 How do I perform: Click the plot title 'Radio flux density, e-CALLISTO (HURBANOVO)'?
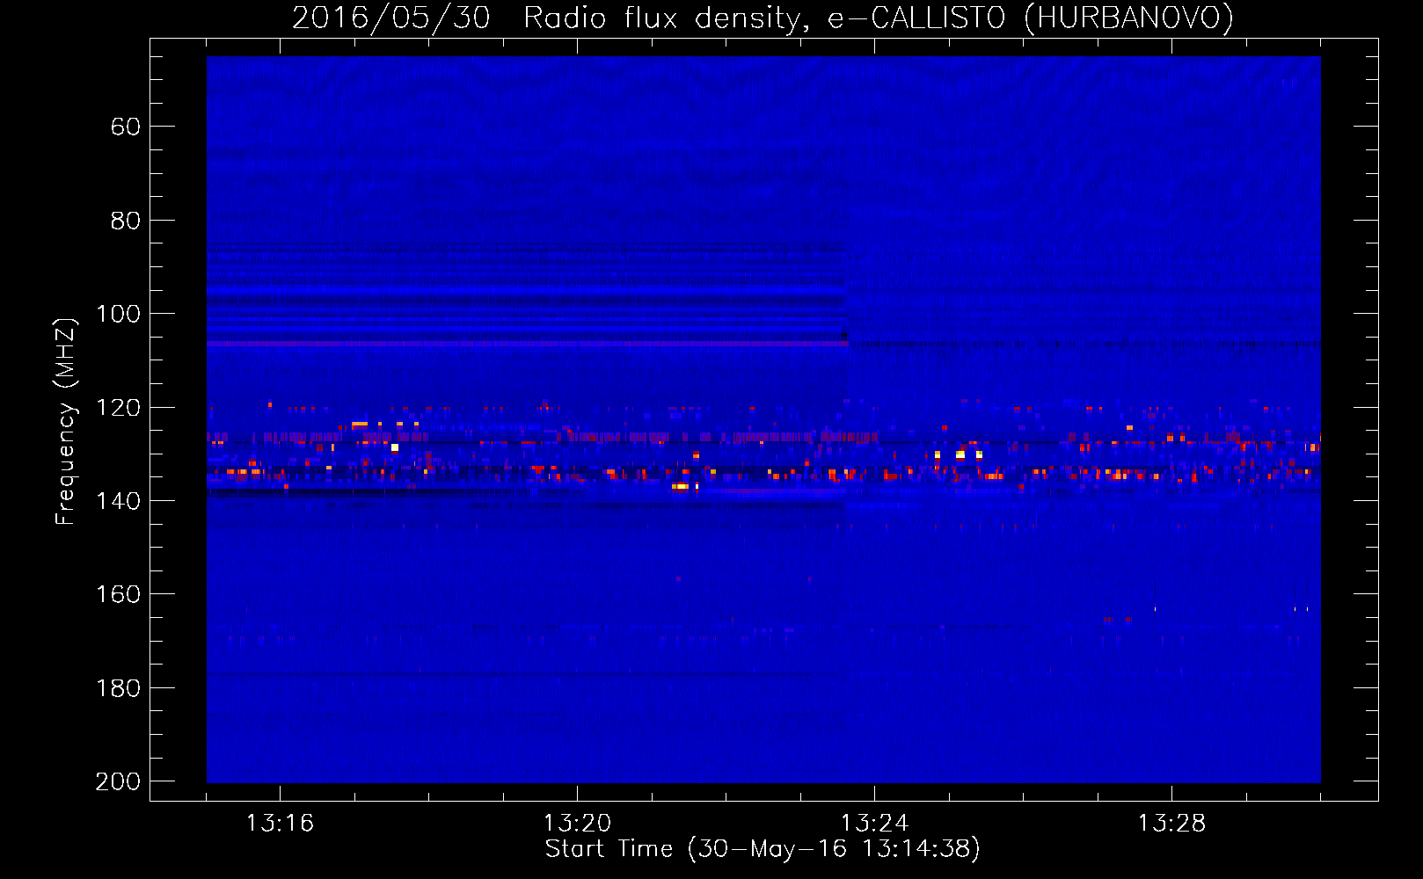(x=878, y=18)
